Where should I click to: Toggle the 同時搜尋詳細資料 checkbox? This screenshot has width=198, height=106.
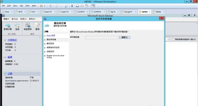point(173,39)
